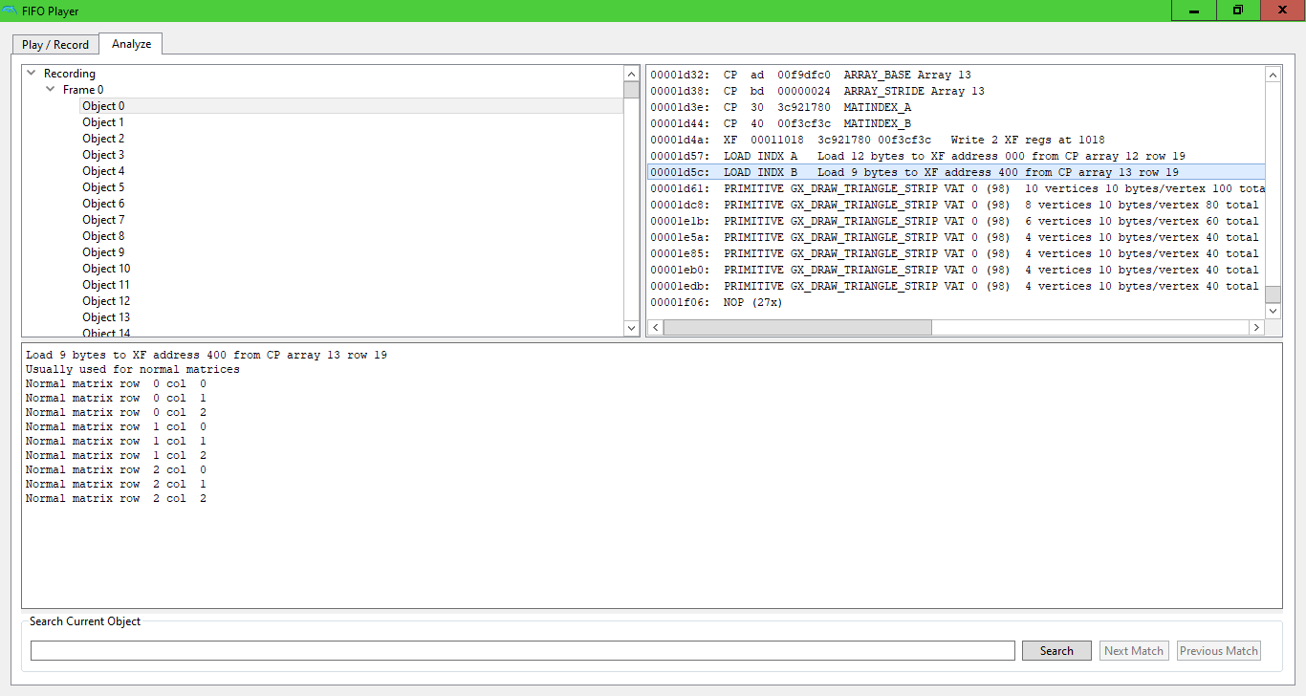
Task: Select the MATINDEX_A command line
Action: coord(956,107)
